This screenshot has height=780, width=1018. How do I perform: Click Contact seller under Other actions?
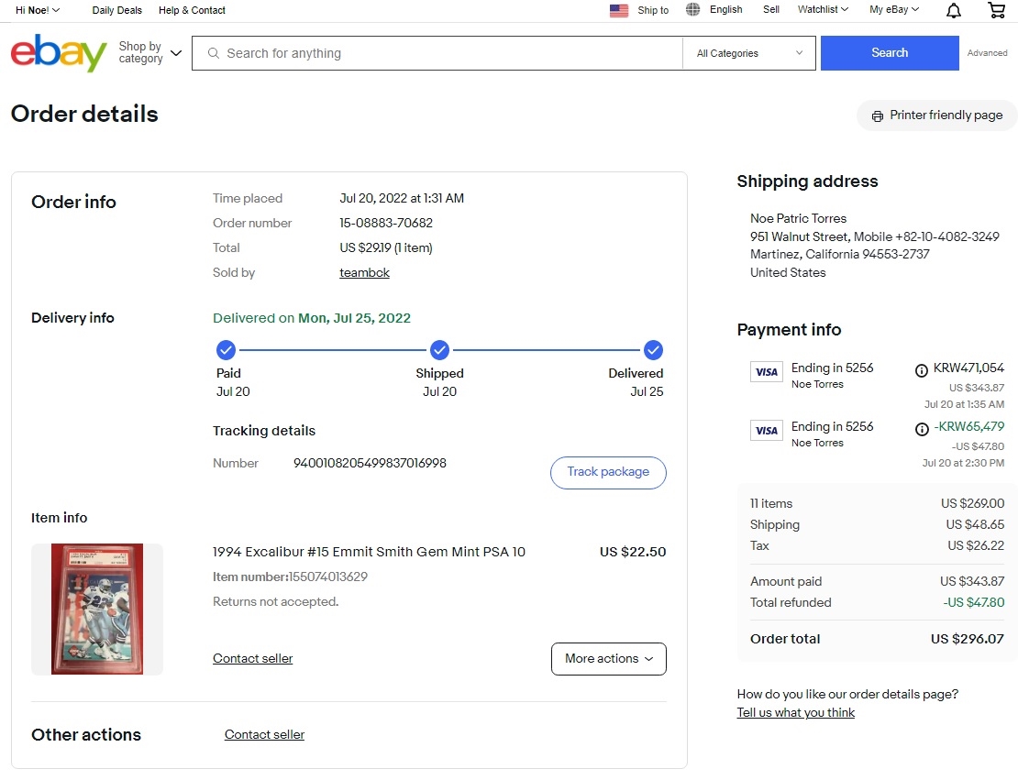tap(264, 734)
